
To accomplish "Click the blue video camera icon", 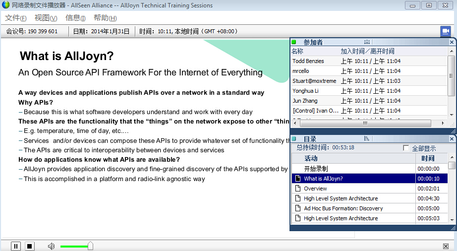I will [x=445, y=31].
